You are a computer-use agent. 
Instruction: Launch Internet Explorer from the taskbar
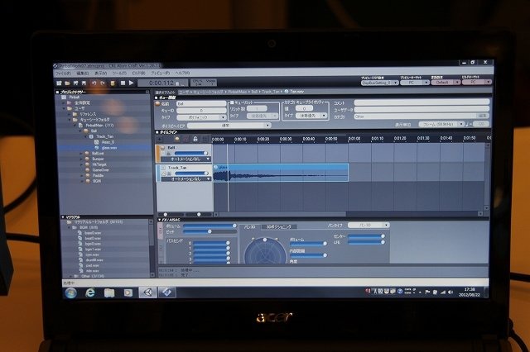[90, 293]
